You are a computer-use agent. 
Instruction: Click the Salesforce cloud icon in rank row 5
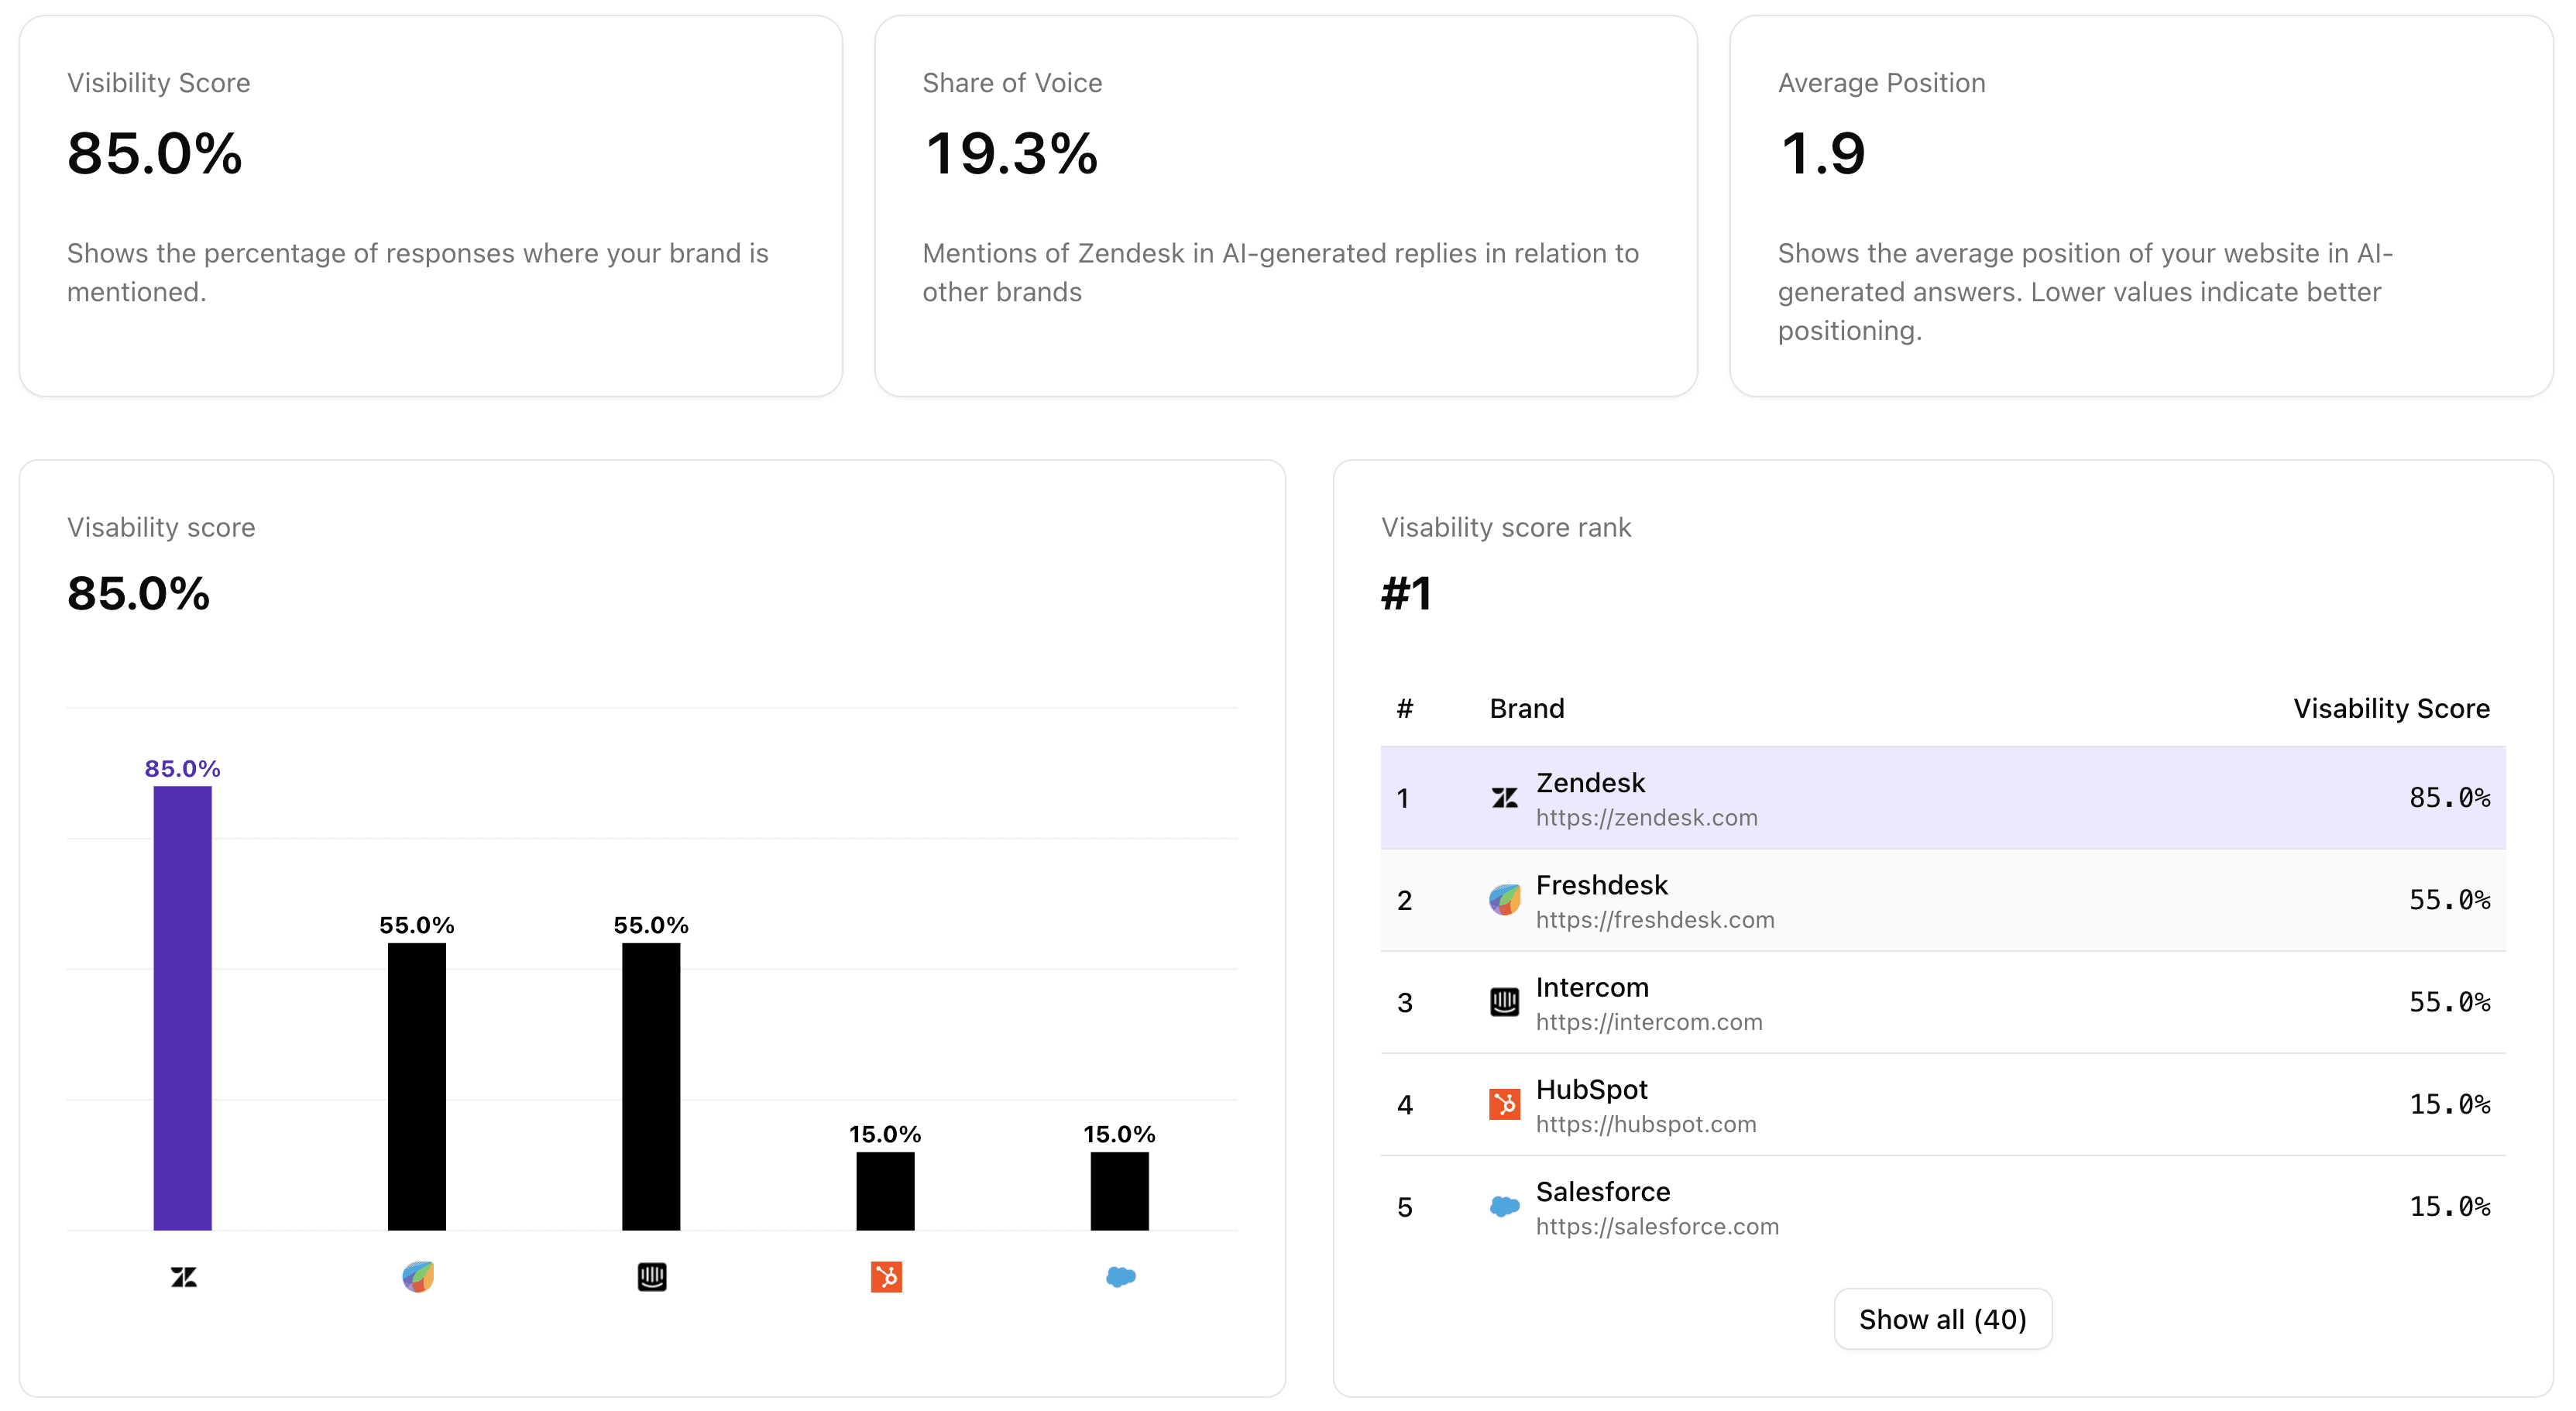pyautogui.click(x=1504, y=1206)
